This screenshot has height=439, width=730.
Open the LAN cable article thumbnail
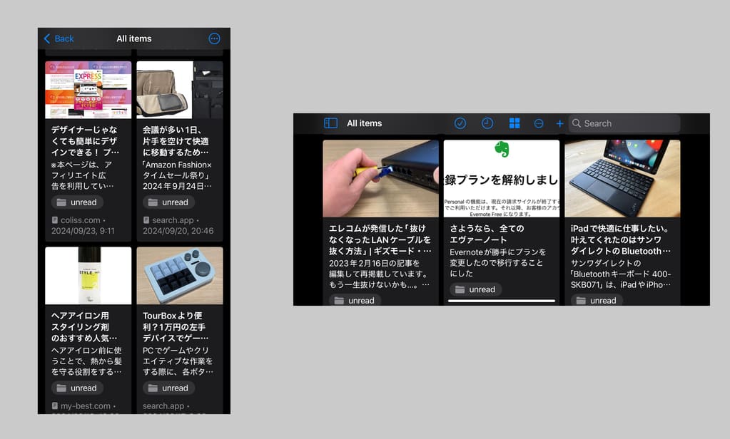click(x=381, y=179)
